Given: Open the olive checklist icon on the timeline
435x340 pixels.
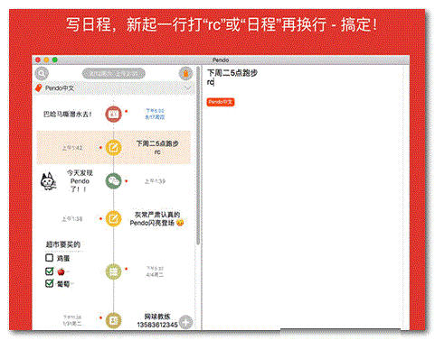Looking at the screenshot, I should tap(113, 271).
